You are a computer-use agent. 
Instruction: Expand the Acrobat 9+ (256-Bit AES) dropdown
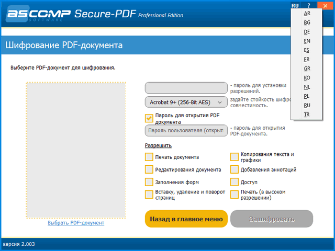point(186,102)
